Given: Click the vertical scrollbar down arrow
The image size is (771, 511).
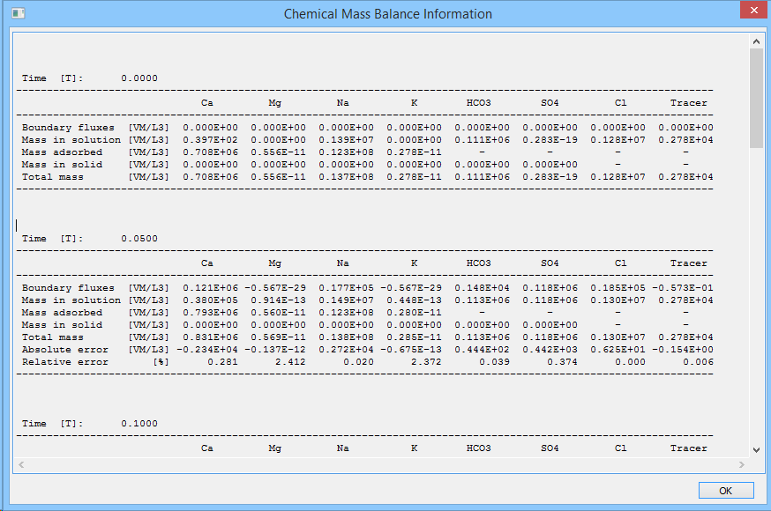Looking at the screenshot, I should [x=756, y=449].
